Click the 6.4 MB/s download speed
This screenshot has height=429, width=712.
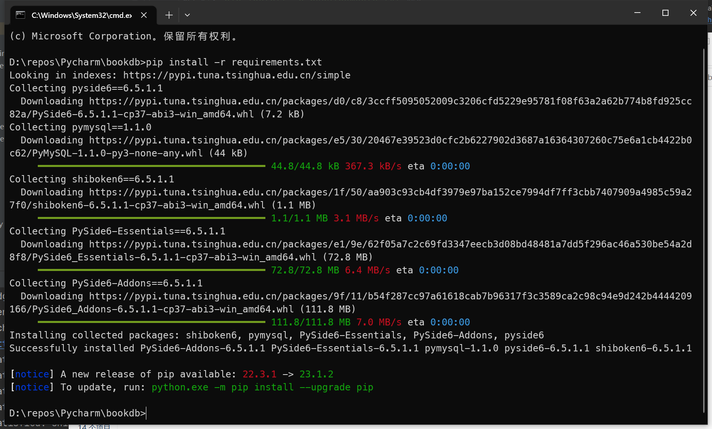[x=367, y=270]
